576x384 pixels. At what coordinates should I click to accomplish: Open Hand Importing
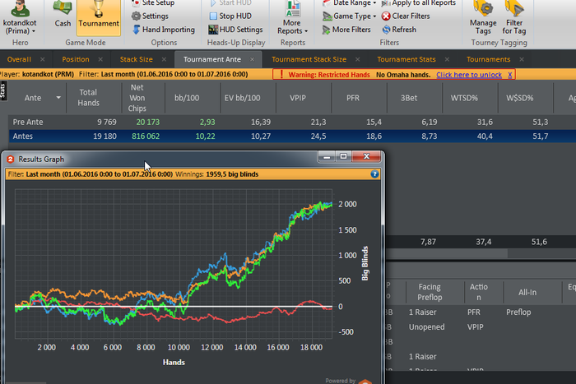[x=164, y=30]
